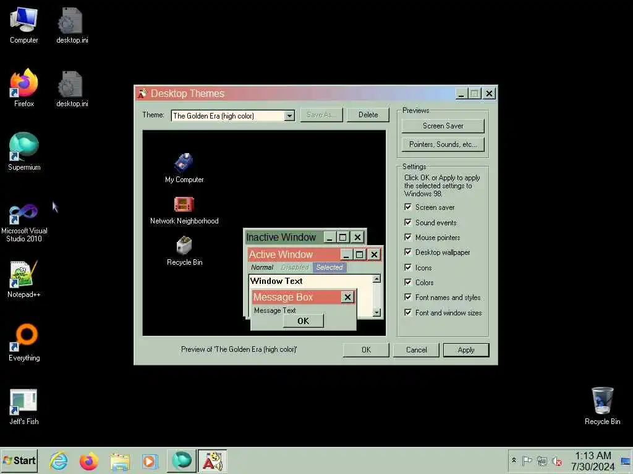Viewport: 633px width, 474px height.
Task: Toggle the Icons checkbox
Action: click(x=408, y=268)
